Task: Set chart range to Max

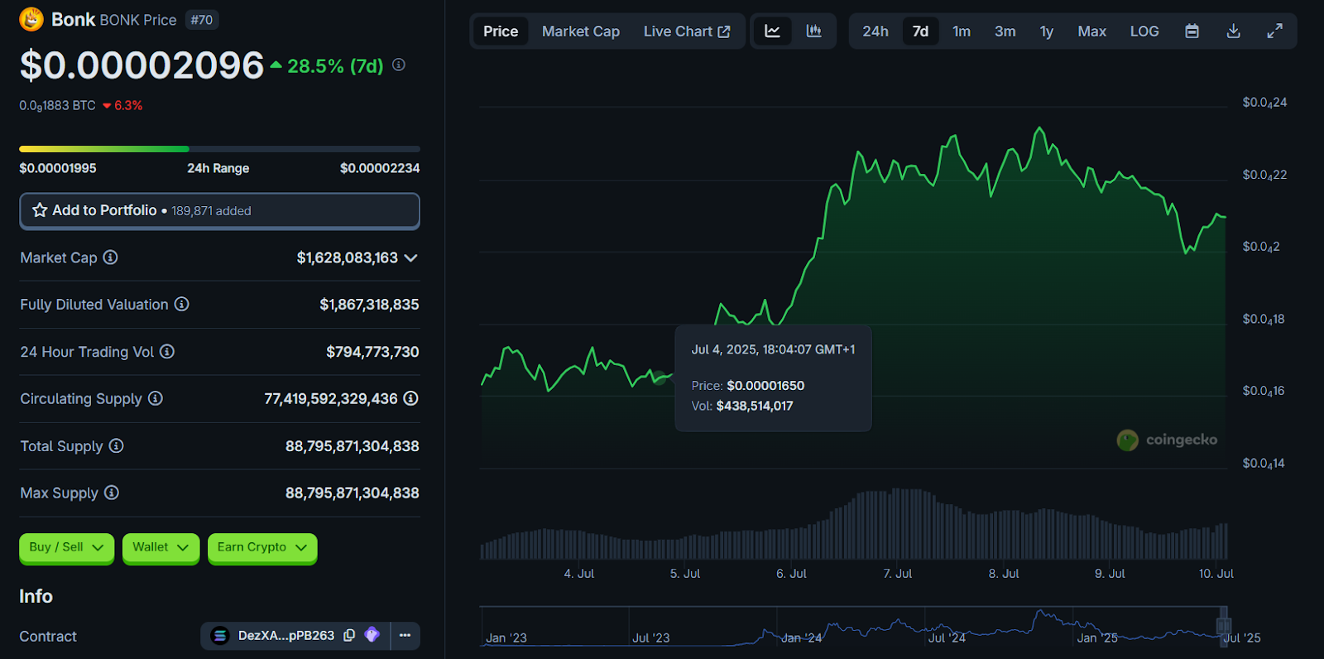Action: tap(1091, 31)
